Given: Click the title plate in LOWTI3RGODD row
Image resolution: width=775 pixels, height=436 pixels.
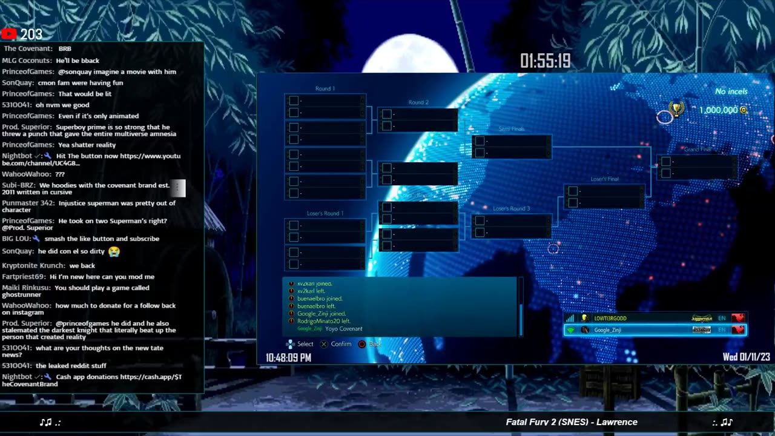Looking at the screenshot, I should [702, 318].
